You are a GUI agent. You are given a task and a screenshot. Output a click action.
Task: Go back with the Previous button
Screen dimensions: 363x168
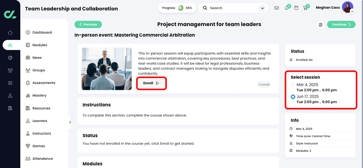tap(88, 25)
